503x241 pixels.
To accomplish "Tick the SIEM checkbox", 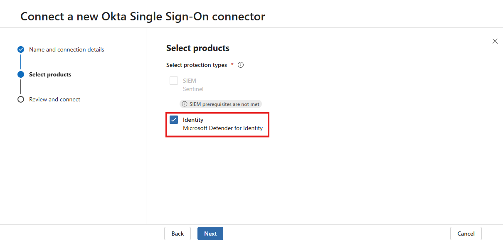I will coord(174,81).
